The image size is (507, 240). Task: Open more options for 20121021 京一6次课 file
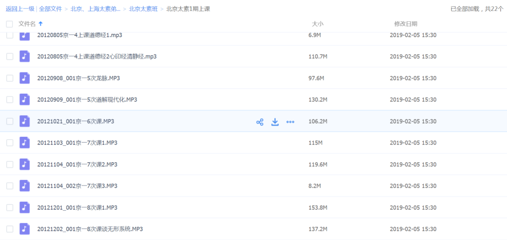click(291, 122)
